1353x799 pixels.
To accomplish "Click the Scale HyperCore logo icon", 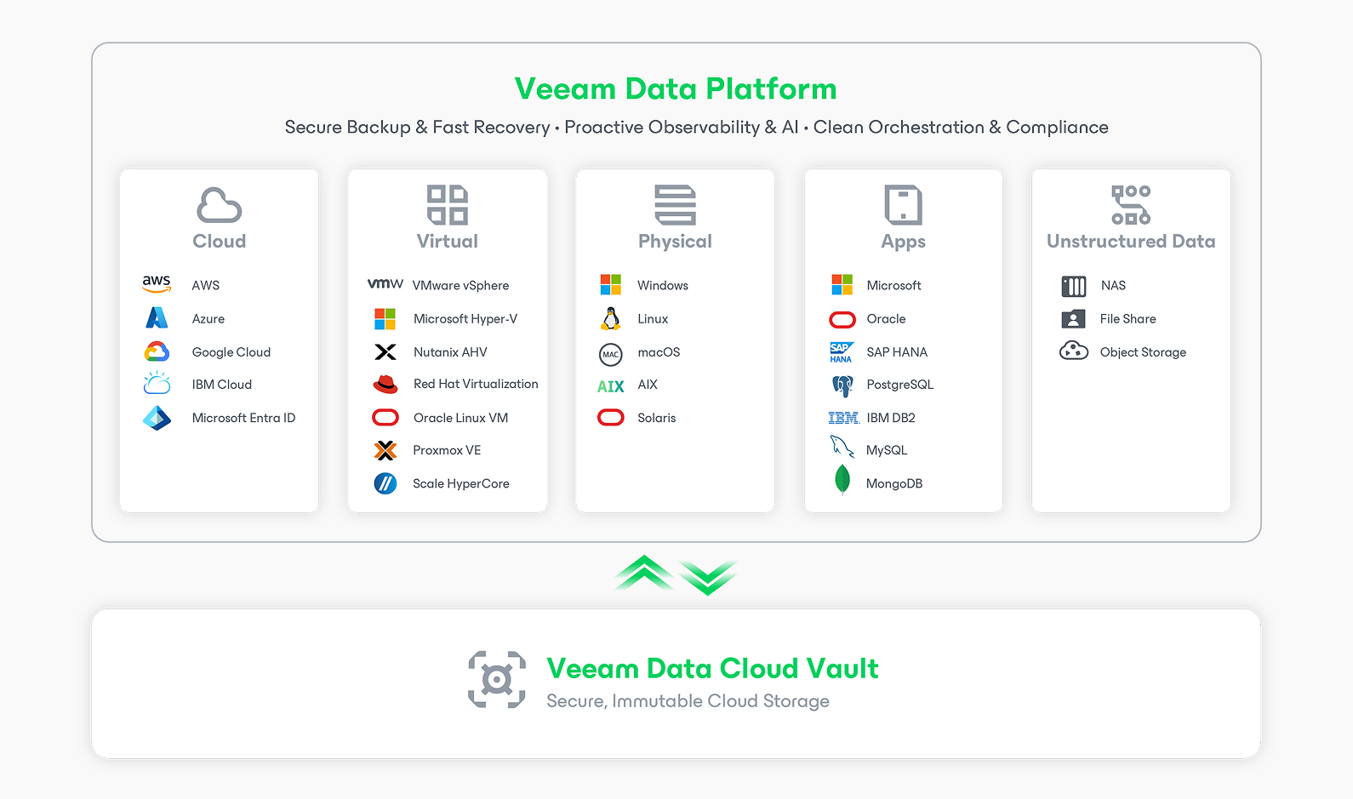I will click(x=385, y=483).
